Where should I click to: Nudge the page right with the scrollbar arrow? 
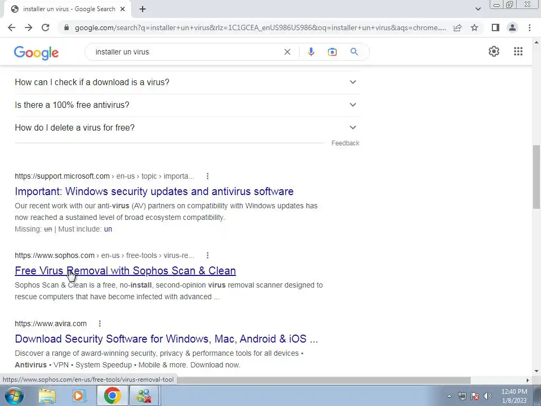click(528, 380)
